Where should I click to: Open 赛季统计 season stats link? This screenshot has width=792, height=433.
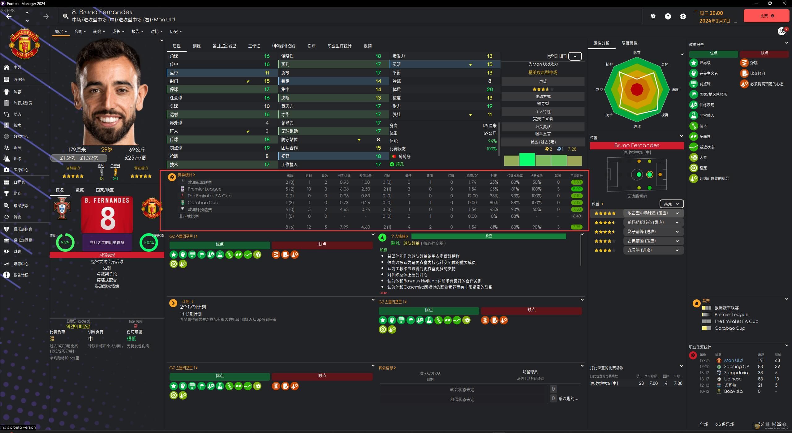186,175
